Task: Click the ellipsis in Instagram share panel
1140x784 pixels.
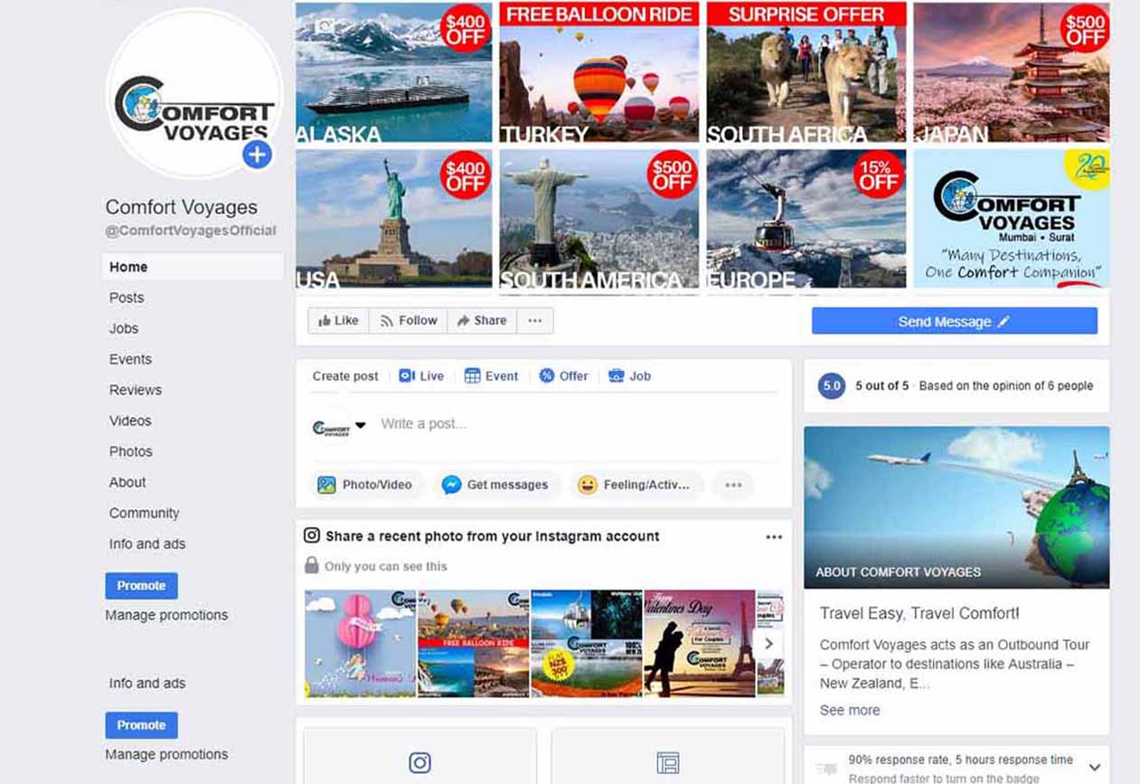Action: 774,536
